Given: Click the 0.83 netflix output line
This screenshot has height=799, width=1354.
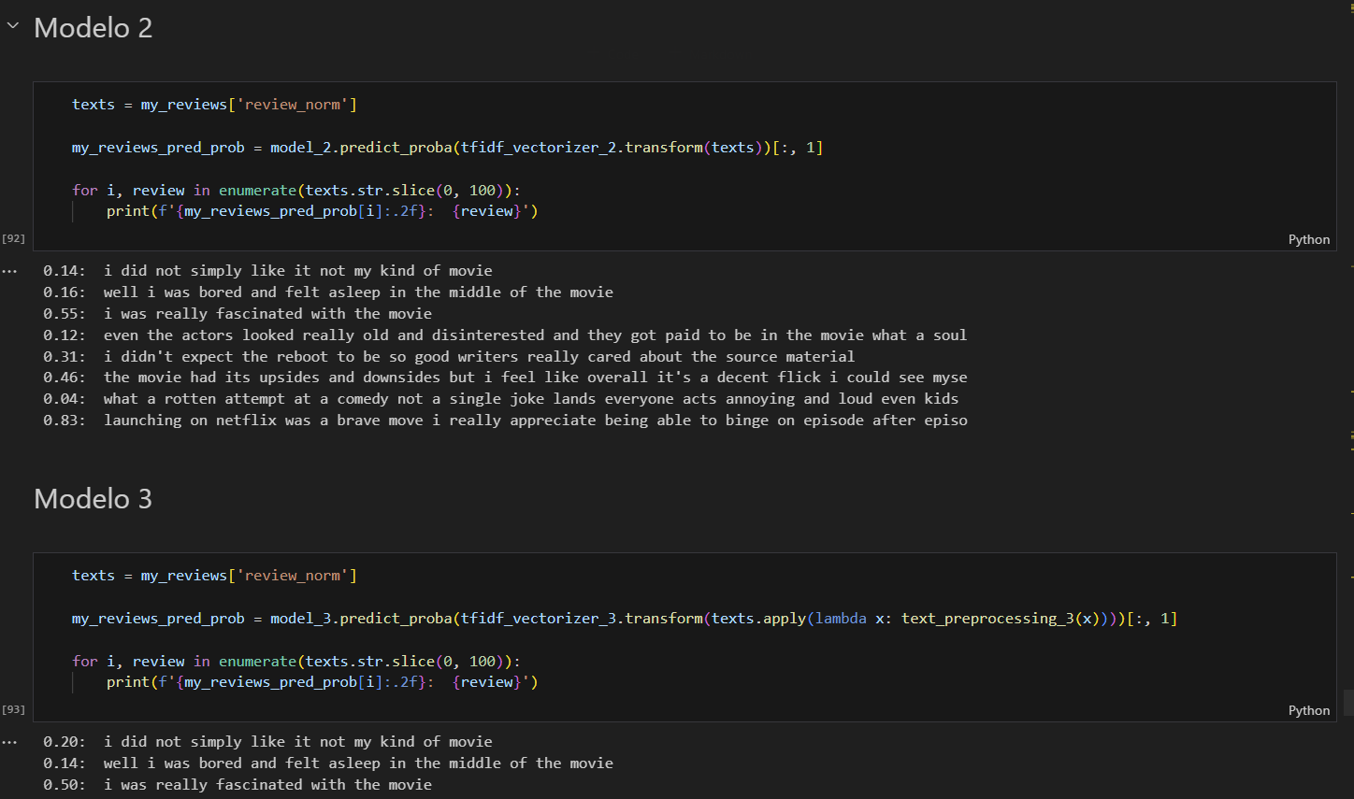Looking at the screenshot, I should [505, 421].
